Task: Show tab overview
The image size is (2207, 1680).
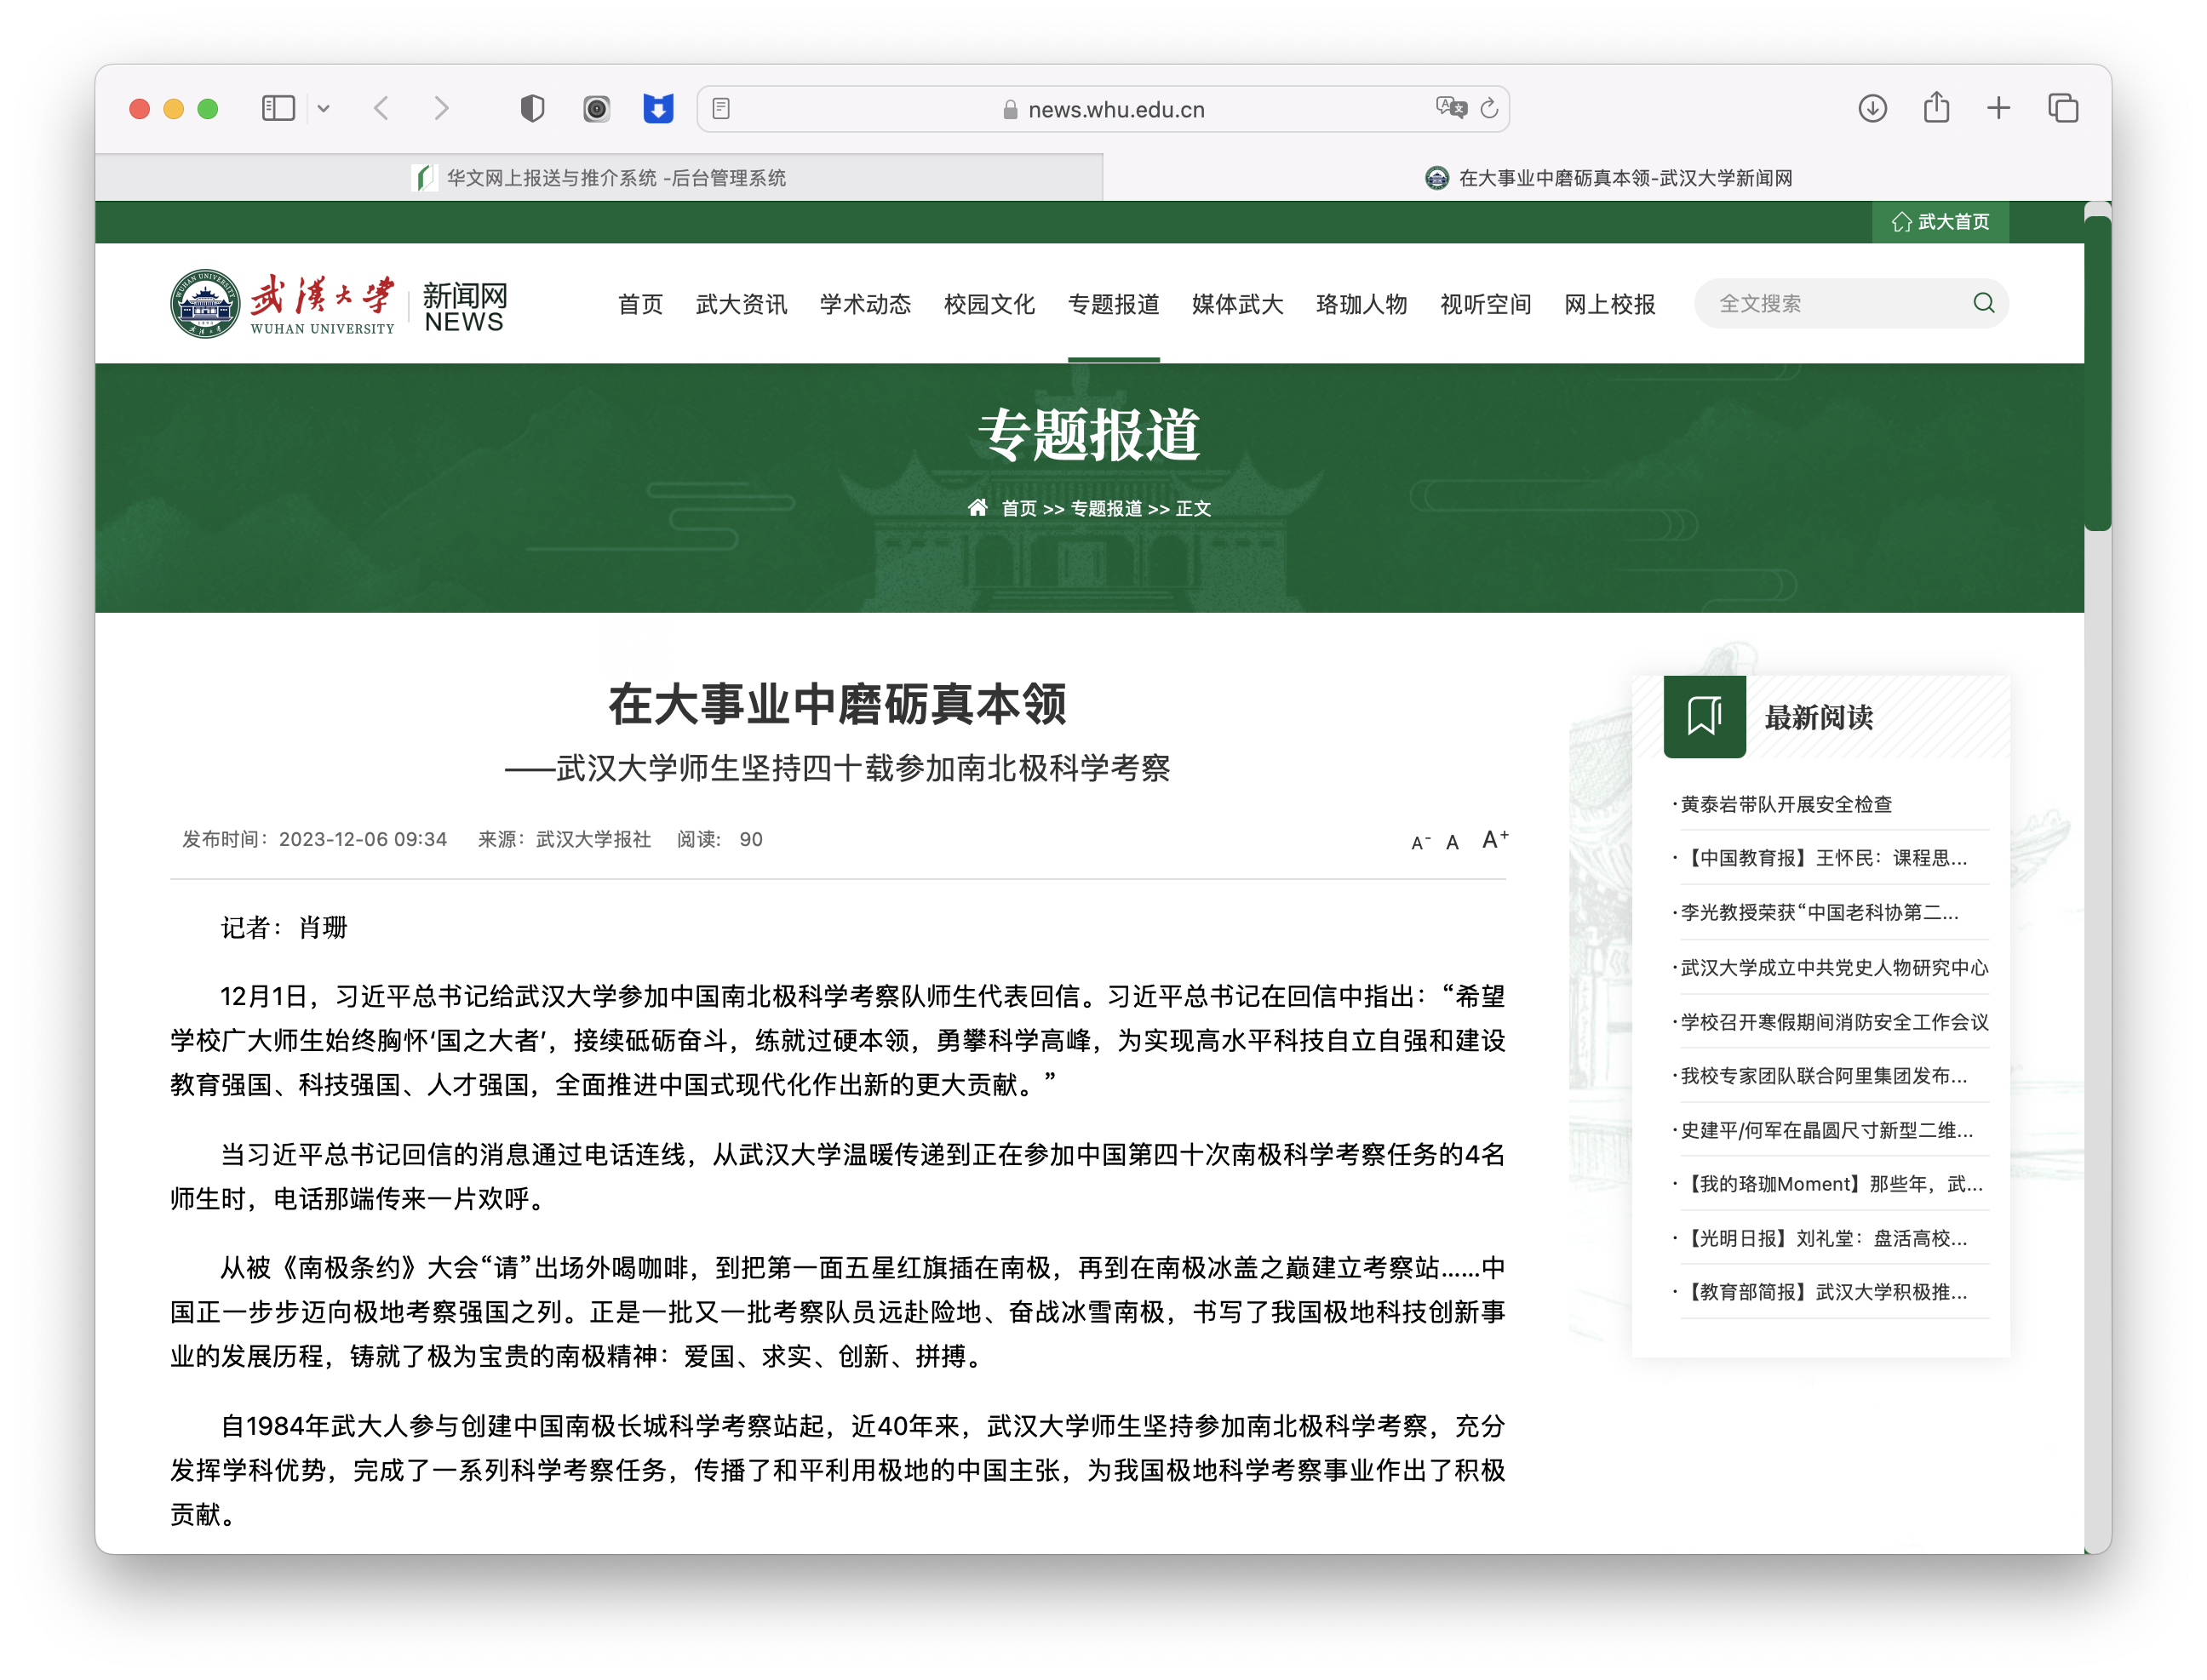Action: 2063,108
